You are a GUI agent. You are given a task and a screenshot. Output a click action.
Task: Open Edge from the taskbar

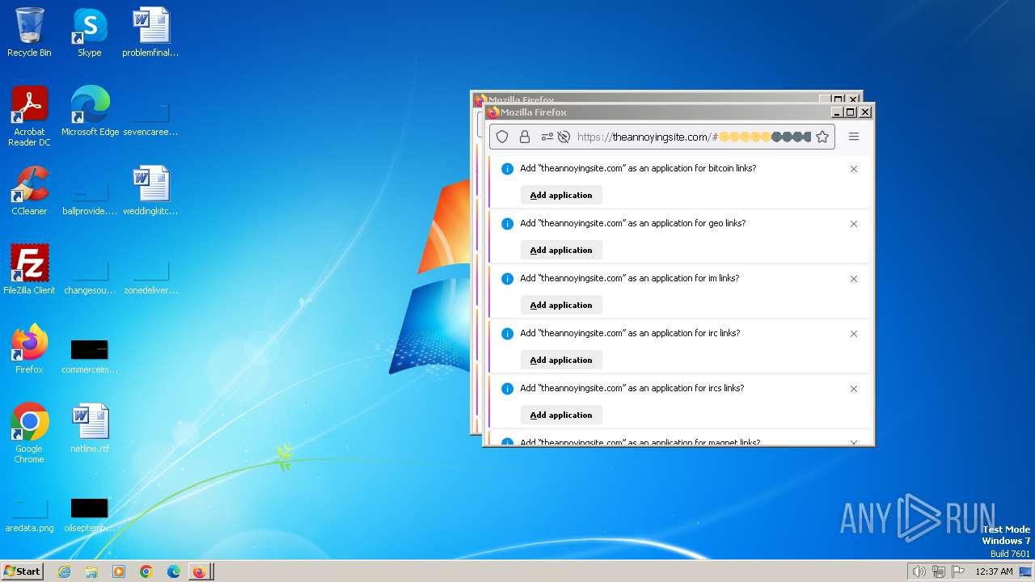174,571
